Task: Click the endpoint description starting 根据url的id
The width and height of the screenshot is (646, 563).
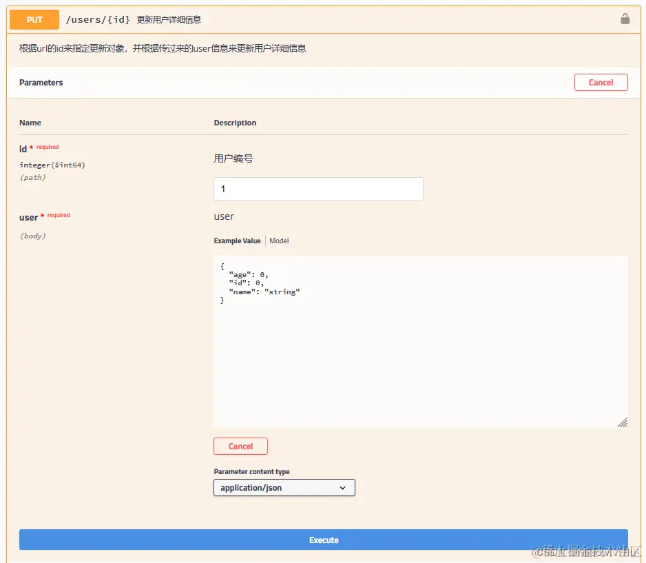Action: click(163, 49)
